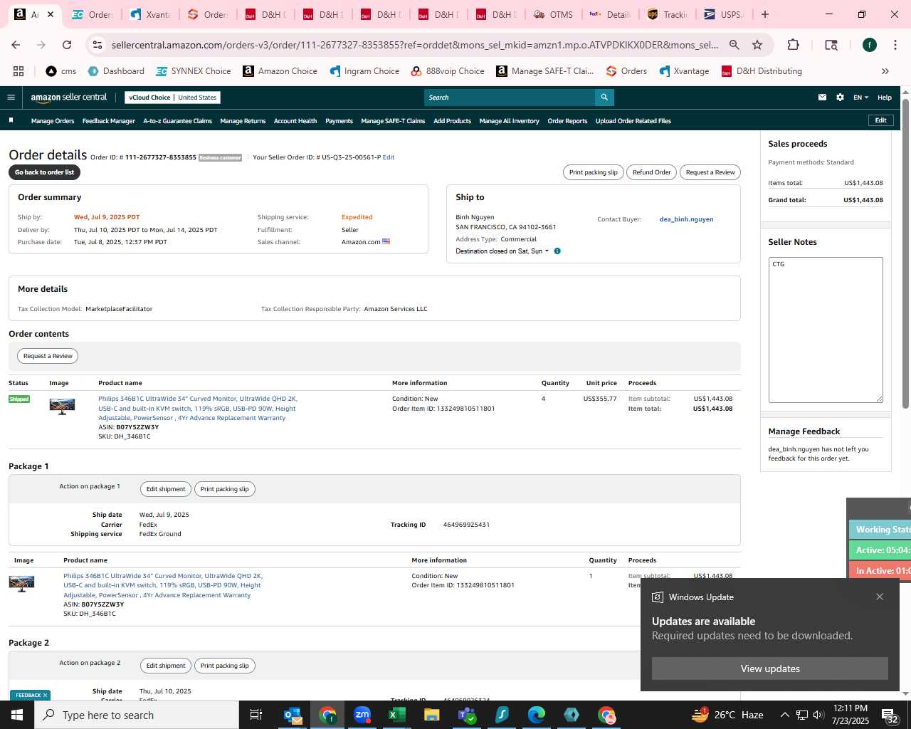Click top Print packing slip button

pos(593,172)
